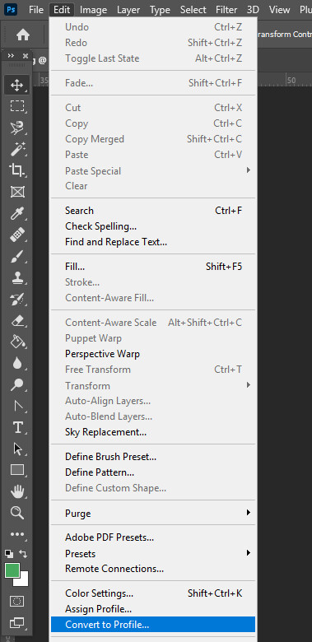The image size is (312, 642).
Task: Open the Filter menu
Action: 226,9
